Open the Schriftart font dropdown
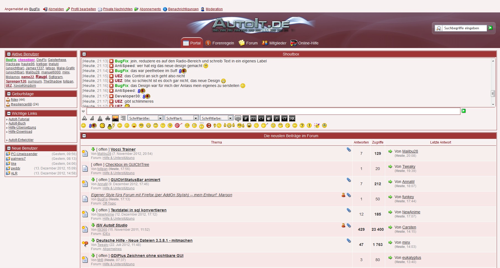The height and width of the screenshot is (268, 500). coord(182,118)
